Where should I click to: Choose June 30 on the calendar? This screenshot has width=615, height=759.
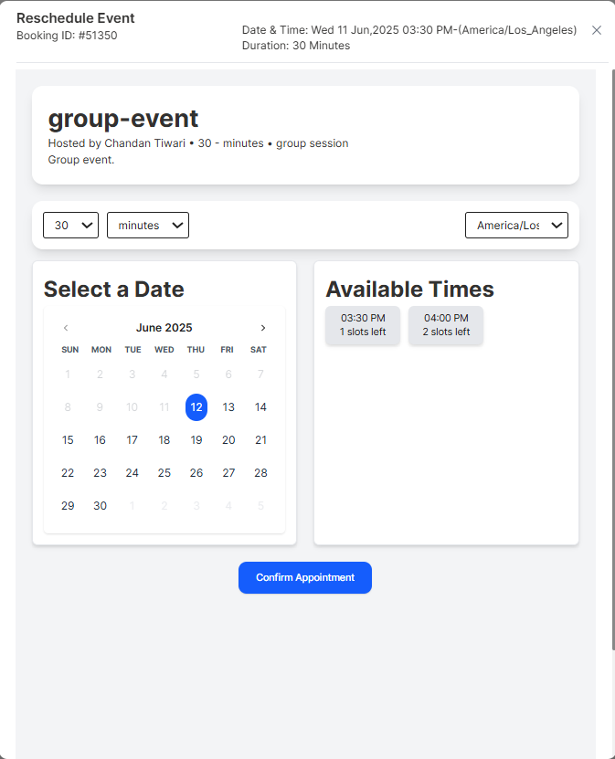[x=99, y=505]
